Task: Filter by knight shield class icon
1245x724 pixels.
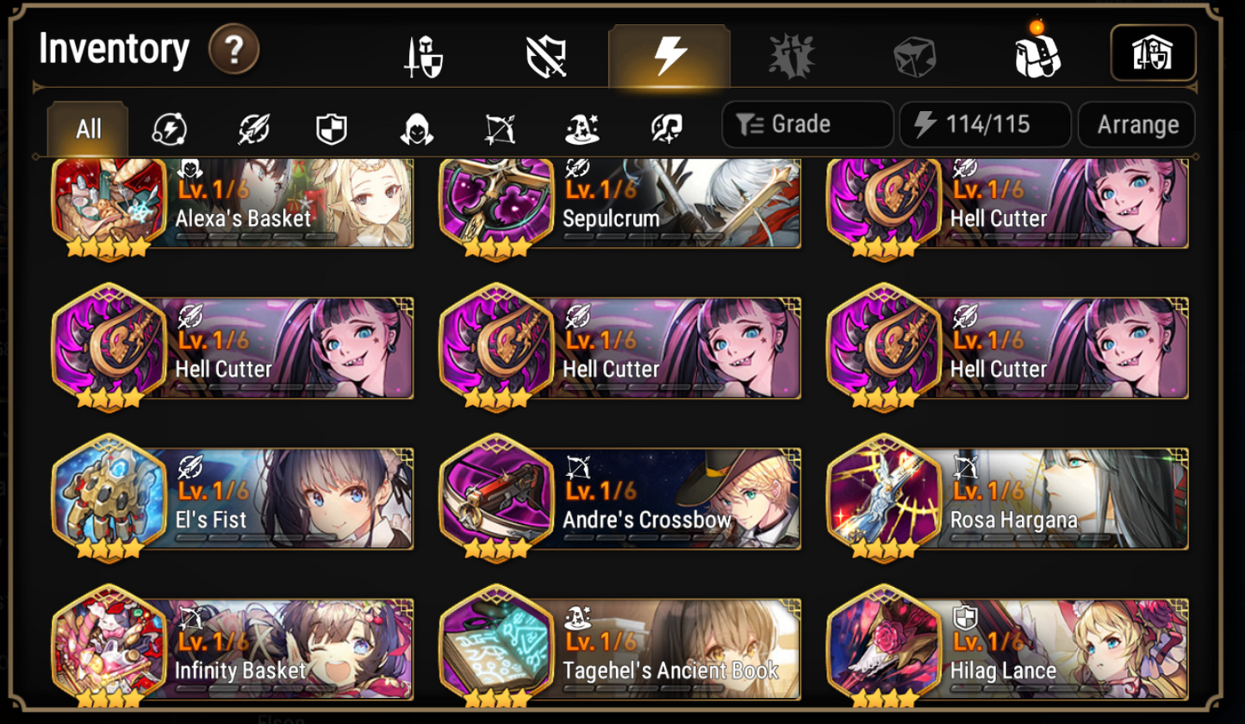Action: click(332, 130)
